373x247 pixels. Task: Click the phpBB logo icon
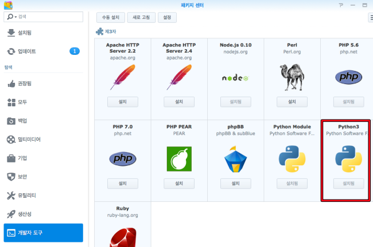coord(235,159)
